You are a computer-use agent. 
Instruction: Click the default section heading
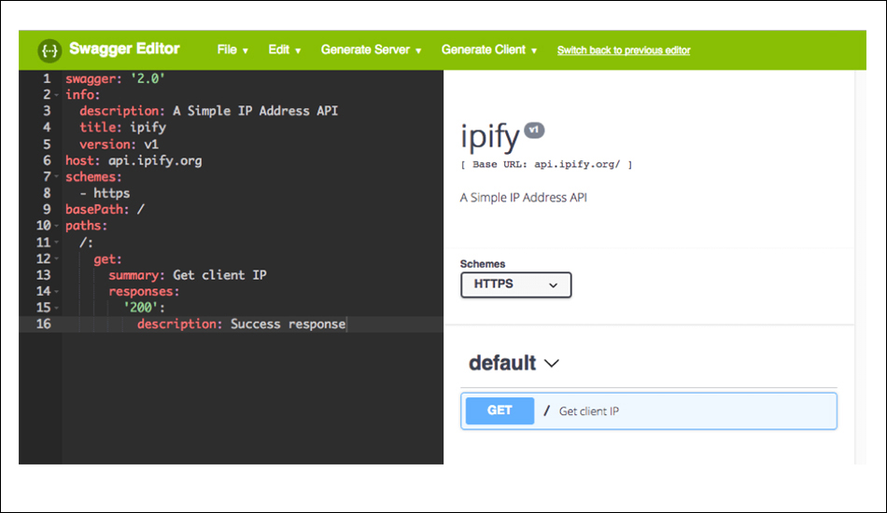coord(502,363)
